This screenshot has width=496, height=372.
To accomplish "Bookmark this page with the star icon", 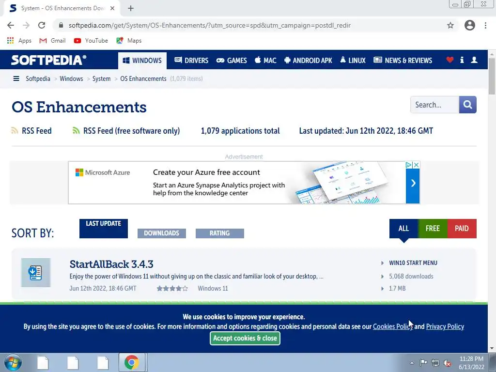I will coord(450,25).
